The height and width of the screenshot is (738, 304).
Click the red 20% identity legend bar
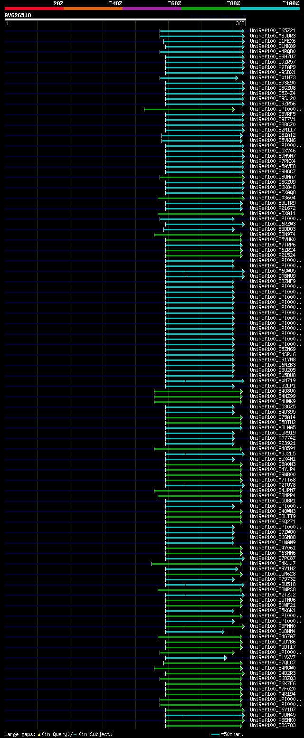click(x=34, y=9)
